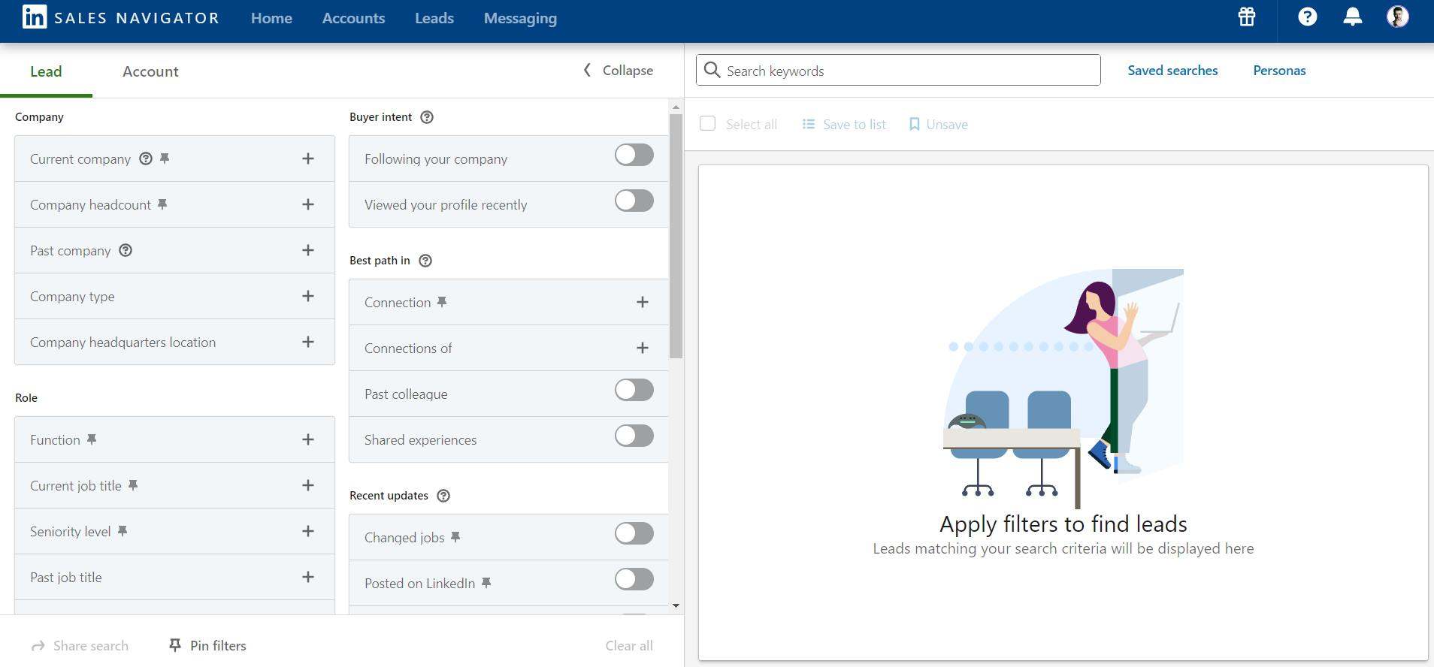The image size is (1434, 667).
Task: Click the scrollbar down arrow
Action: (676, 605)
